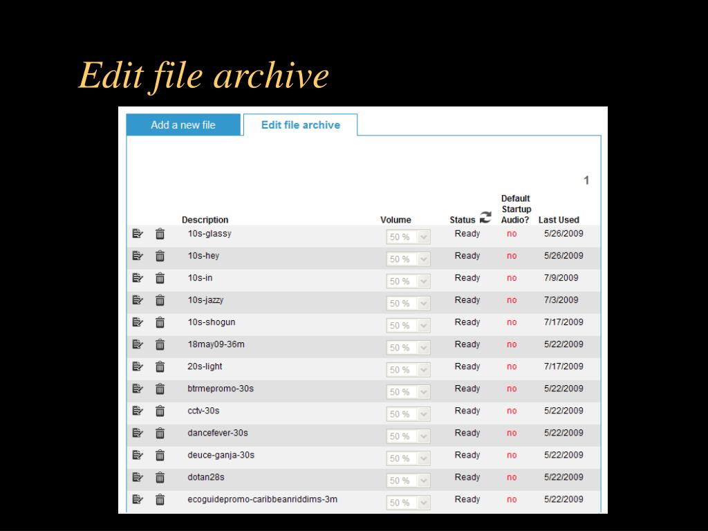
Task: Delete the dotan28s file
Action: tap(160, 477)
